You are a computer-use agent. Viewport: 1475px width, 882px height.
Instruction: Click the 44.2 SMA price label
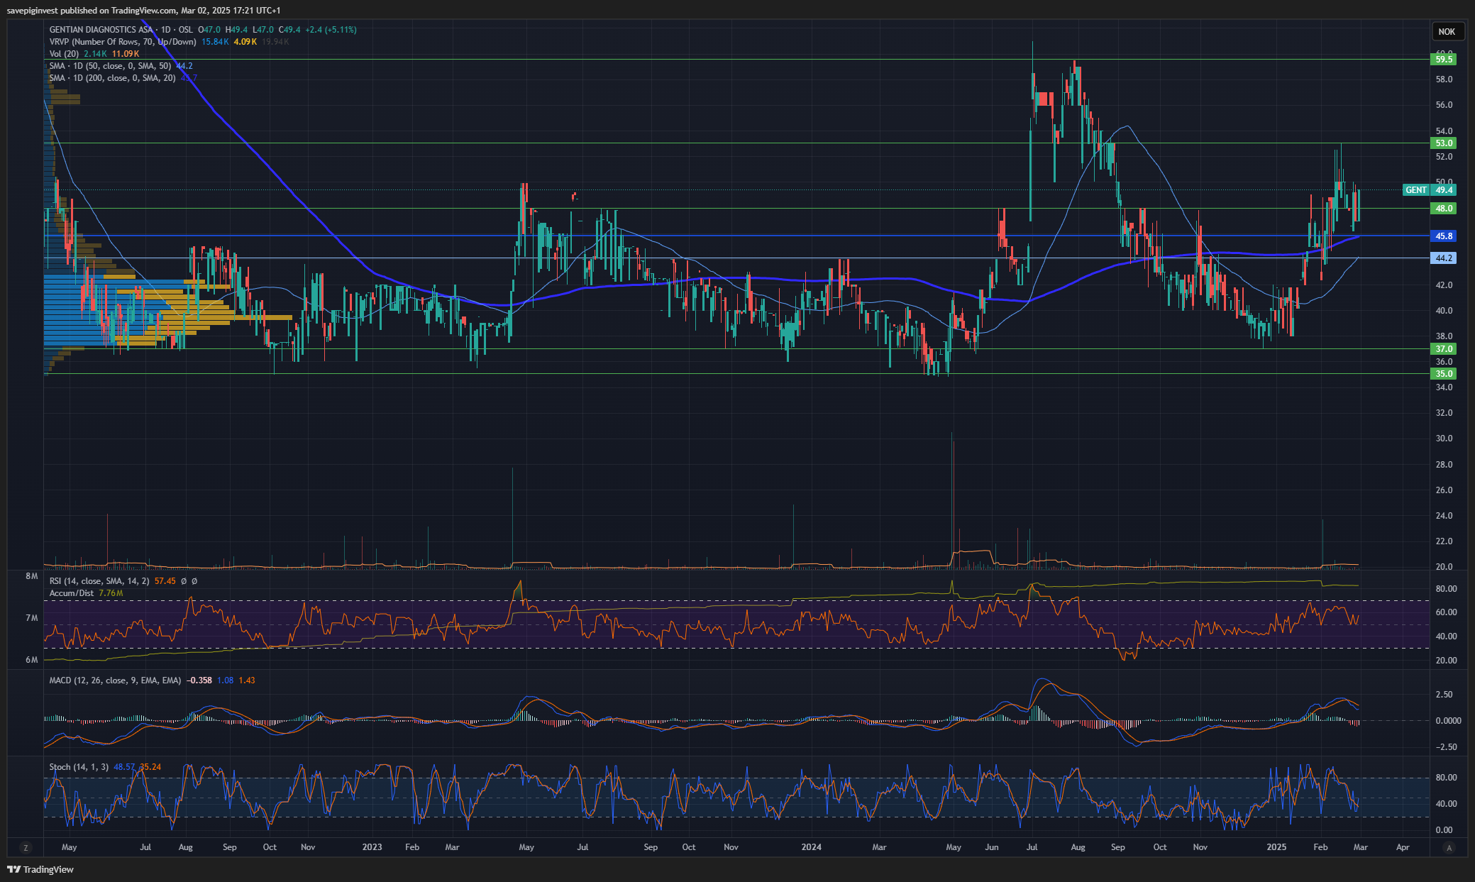[1444, 258]
